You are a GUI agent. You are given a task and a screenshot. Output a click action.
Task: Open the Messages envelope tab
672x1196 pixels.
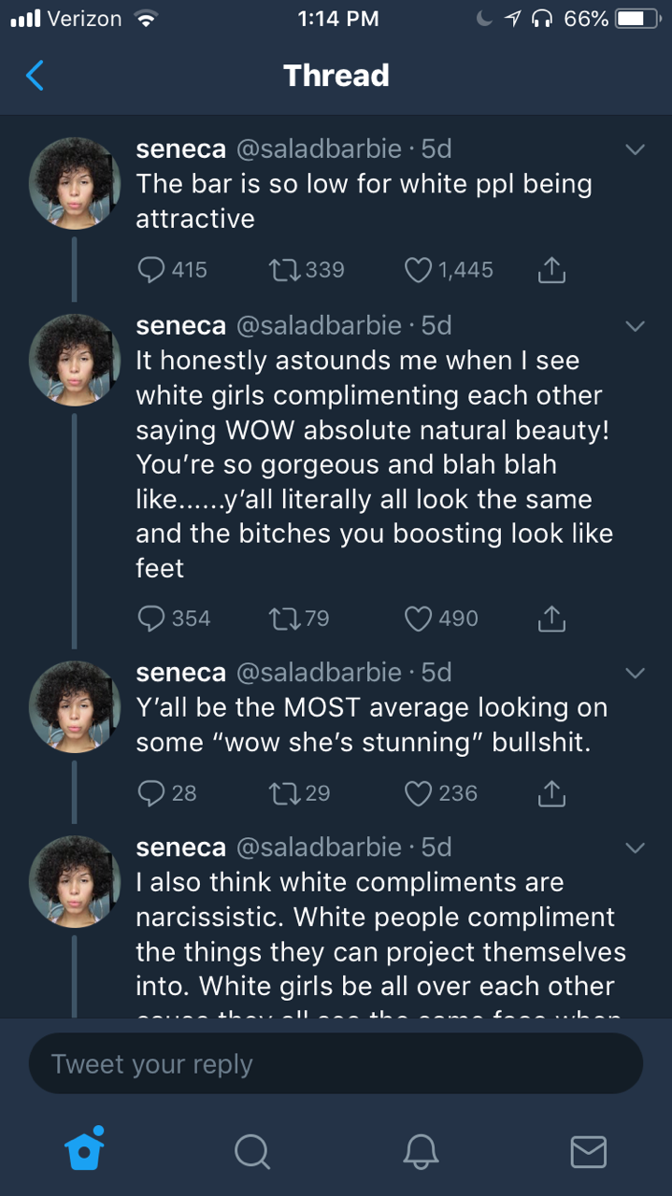click(x=588, y=1151)
